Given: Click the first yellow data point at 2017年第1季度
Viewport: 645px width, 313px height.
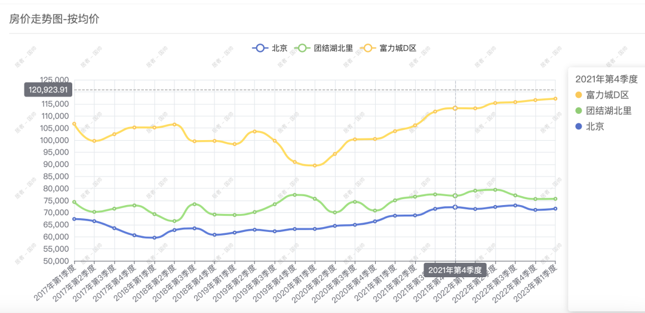Looking at the screenshot, I should click(74, 123).
